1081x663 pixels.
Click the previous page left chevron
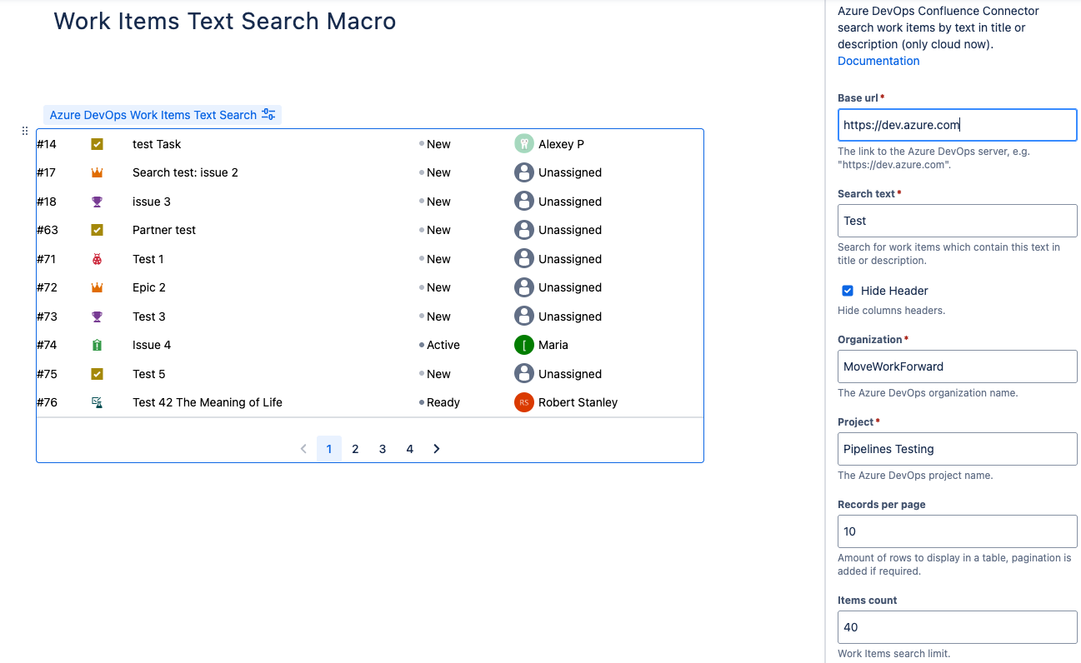coord(303,449)
